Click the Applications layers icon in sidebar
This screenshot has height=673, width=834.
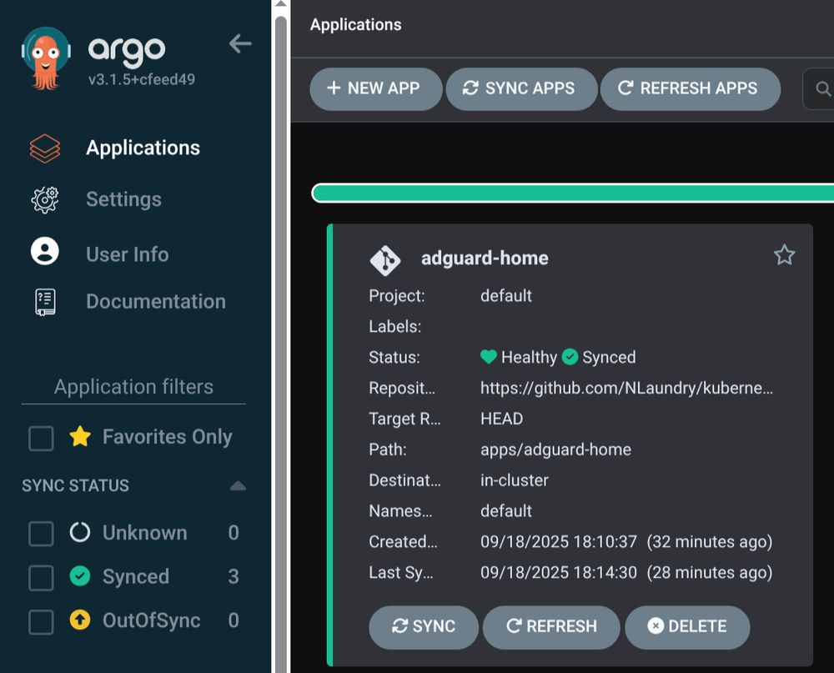click(x=45, y=148)
